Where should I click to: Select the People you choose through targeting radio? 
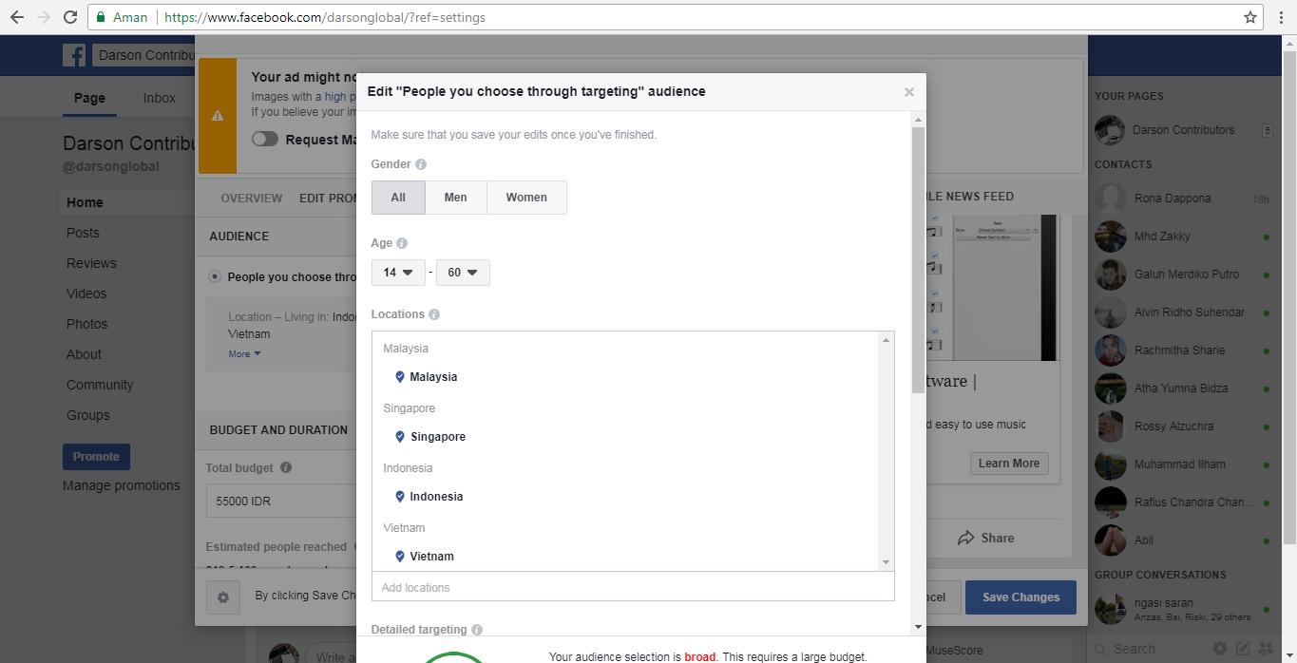pos(215,276)
